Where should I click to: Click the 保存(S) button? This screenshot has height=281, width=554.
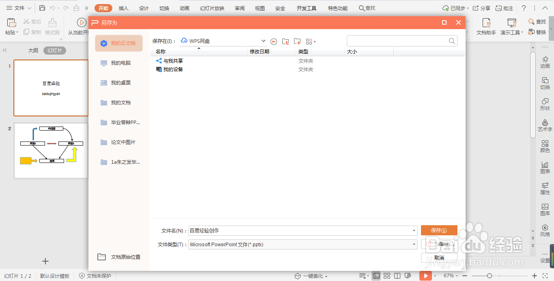tap(439, 230)
